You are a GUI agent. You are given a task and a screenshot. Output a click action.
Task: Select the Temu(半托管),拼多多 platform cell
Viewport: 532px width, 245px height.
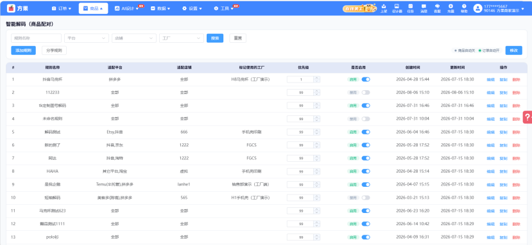point(115,184)
